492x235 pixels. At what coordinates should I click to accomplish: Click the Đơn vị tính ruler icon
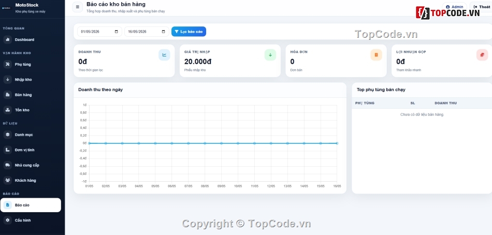tap(8, 150)
